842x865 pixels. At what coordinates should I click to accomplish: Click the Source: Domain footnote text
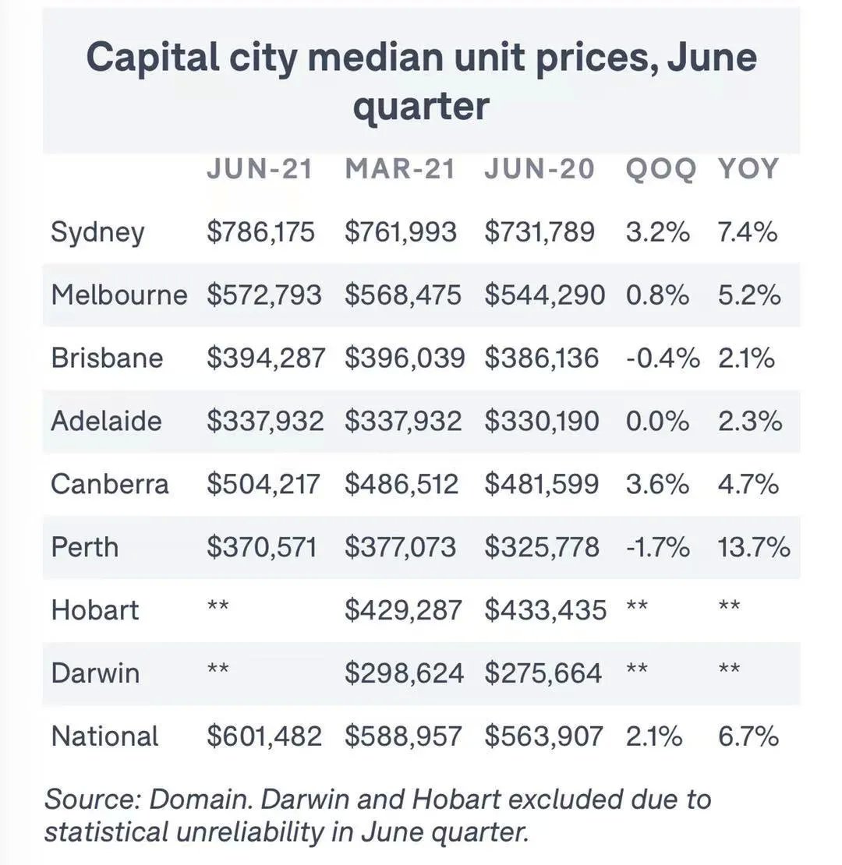tap(377, 815)
